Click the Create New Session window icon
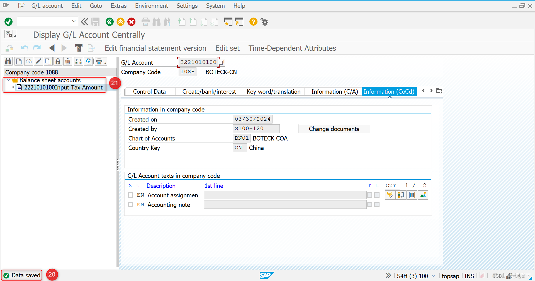 228,21
